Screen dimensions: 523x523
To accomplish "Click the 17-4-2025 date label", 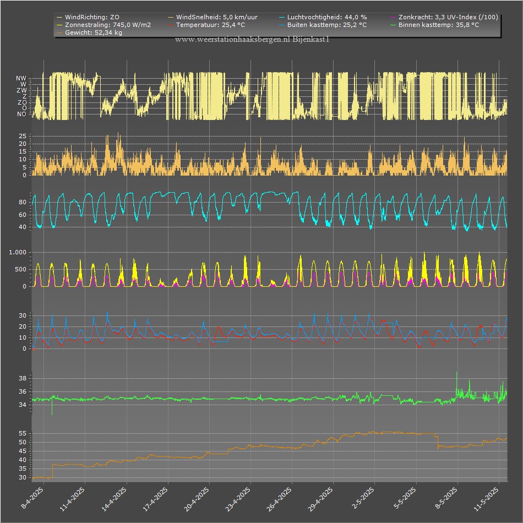I will click(155, 499).
